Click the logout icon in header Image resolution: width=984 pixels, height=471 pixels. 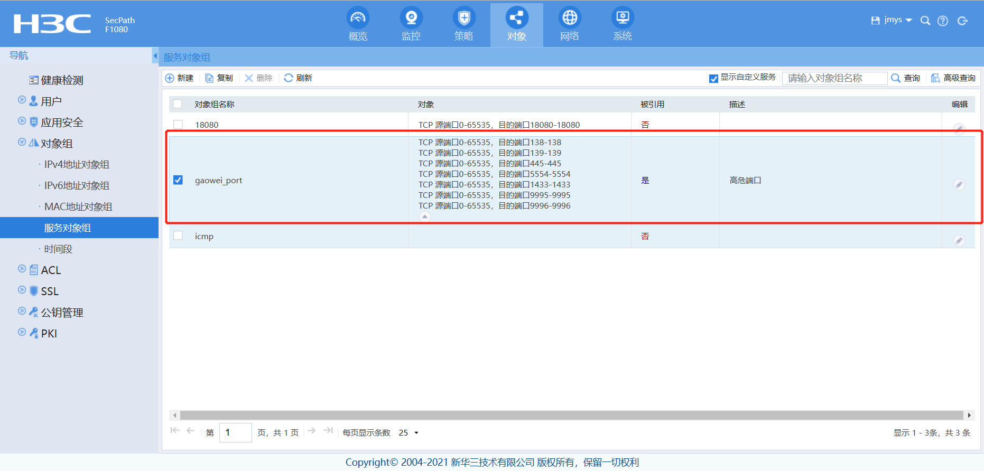[x=962, y=21]
